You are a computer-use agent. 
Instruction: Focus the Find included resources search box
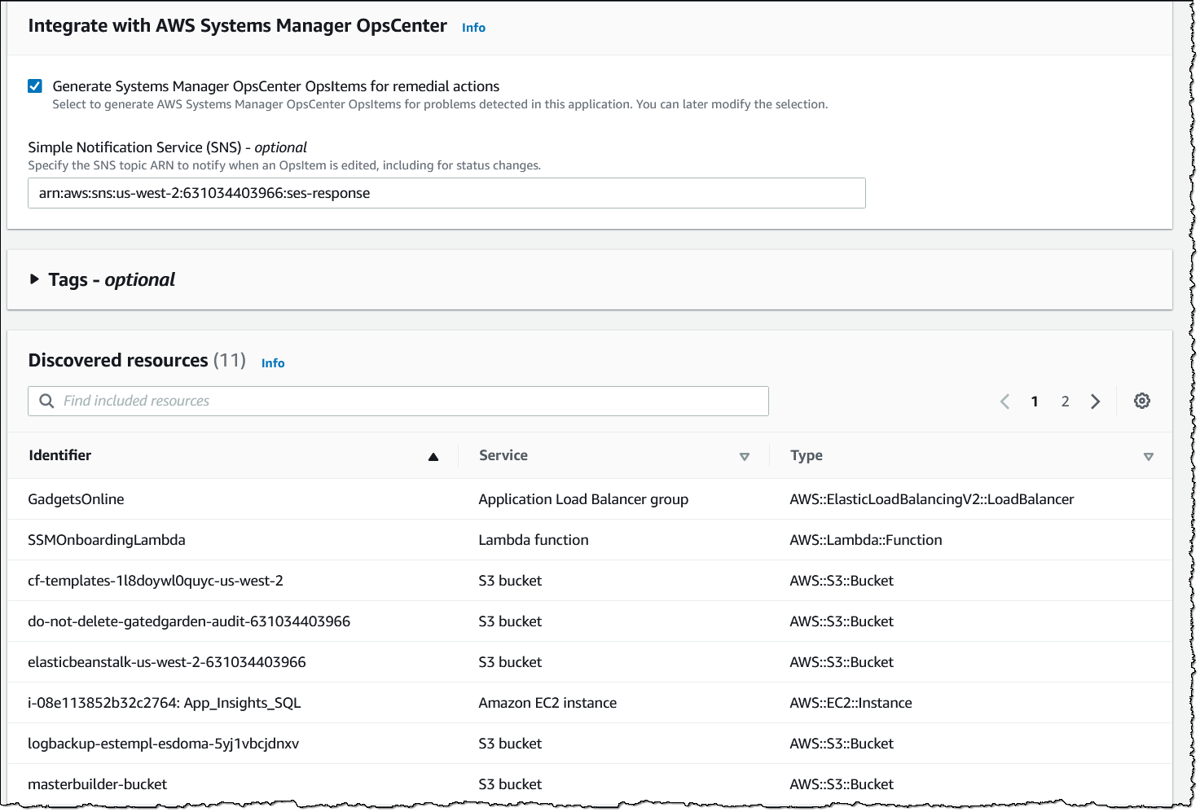(398, 401)
